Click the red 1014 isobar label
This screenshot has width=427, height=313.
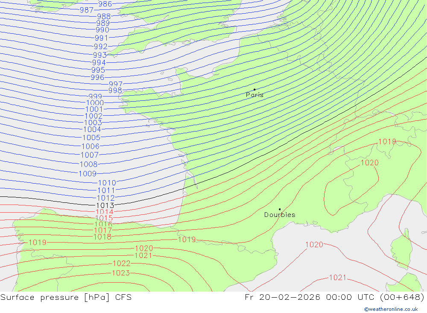[x=105, y=212]
